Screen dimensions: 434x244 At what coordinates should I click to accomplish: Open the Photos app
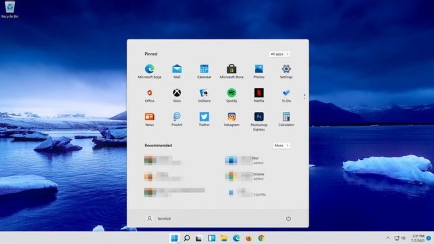point(259,71)
